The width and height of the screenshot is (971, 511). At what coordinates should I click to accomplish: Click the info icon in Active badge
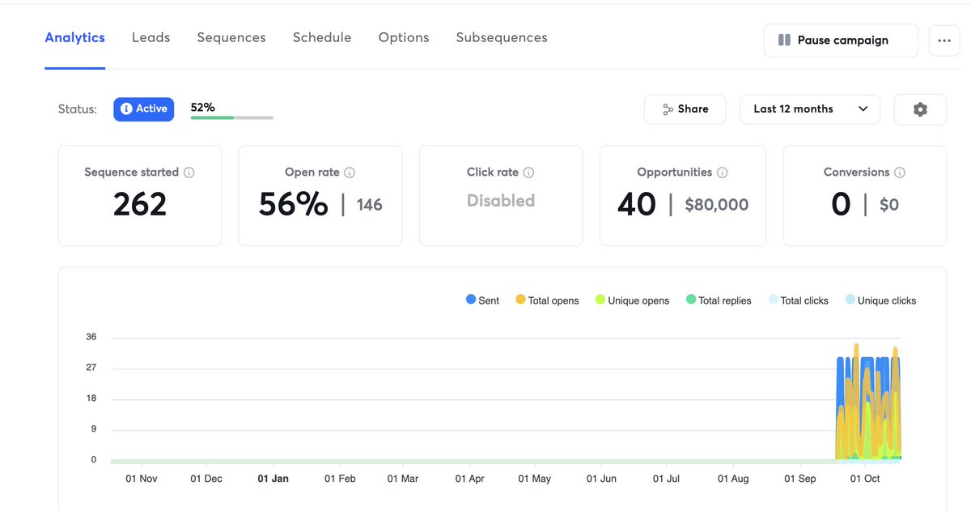[126, 109]
